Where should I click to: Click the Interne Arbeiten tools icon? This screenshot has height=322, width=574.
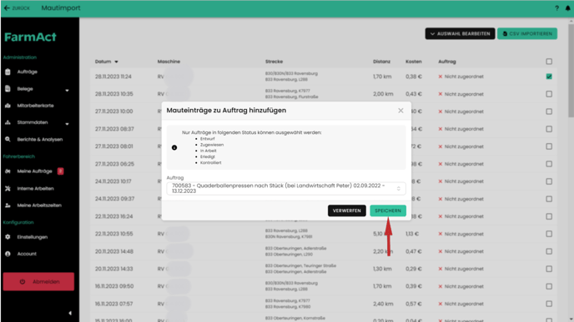click(8, 188)
